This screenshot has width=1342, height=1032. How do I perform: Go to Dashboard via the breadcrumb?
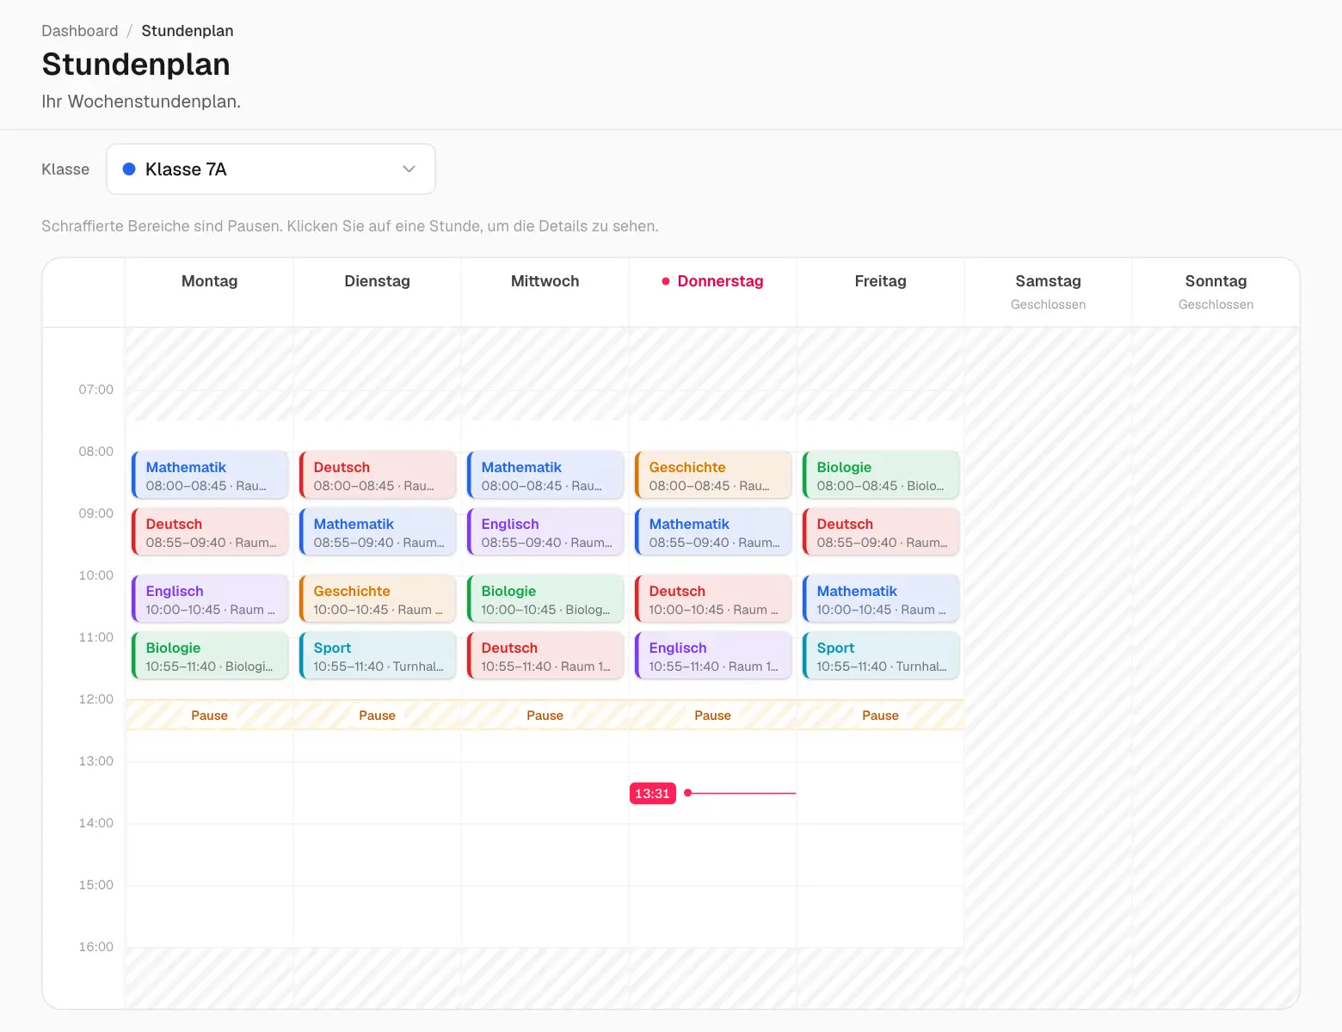pos(80,31)
